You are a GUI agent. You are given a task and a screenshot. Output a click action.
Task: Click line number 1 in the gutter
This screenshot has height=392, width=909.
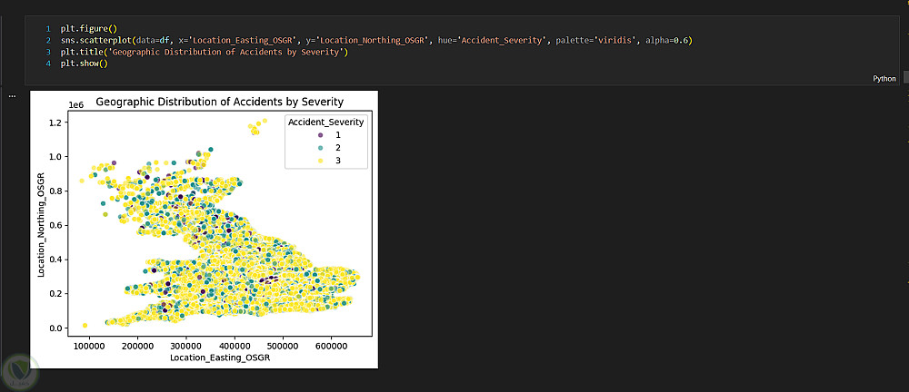point(47,29)
